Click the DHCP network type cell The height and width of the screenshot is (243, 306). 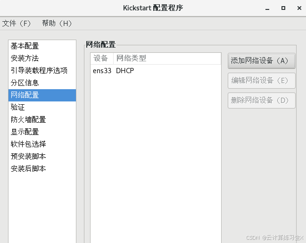[125, 71]
